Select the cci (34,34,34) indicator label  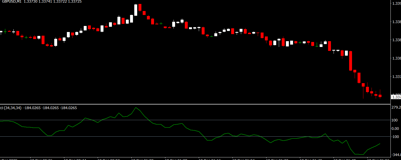click(x=11, y=108)
